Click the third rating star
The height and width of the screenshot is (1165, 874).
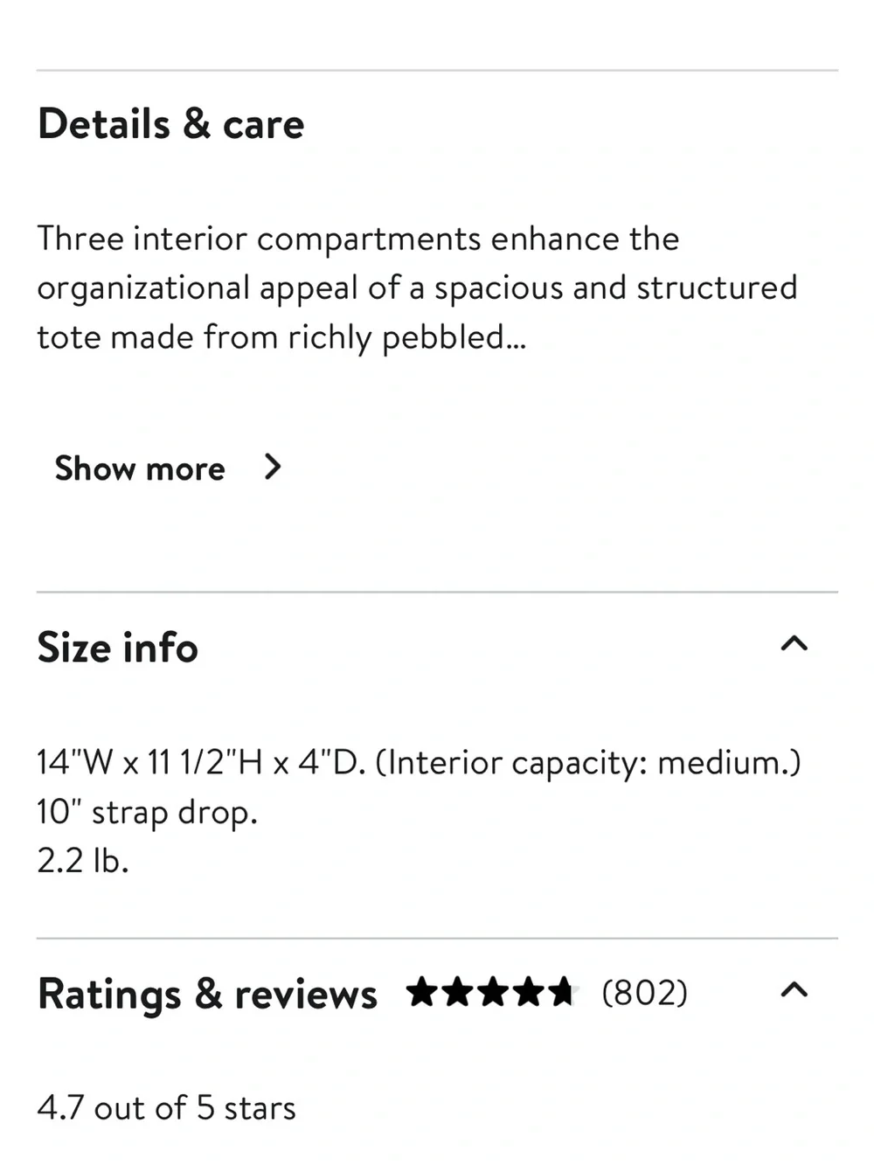point(492,992)
